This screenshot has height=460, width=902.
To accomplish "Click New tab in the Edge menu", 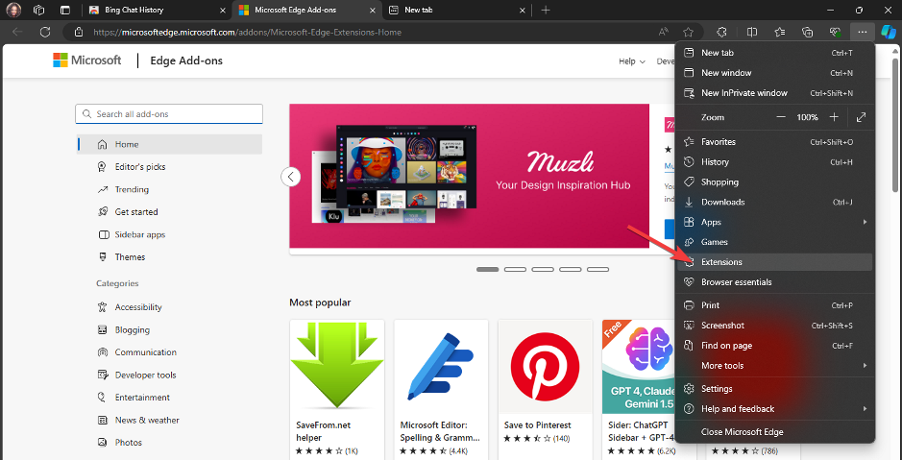I will click(x=775, y=53).
